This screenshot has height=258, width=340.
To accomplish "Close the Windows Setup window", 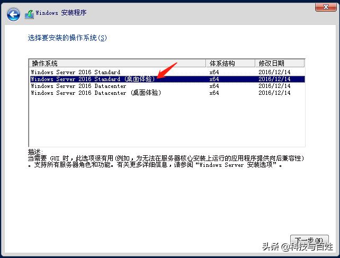I will tap(326, 7).
